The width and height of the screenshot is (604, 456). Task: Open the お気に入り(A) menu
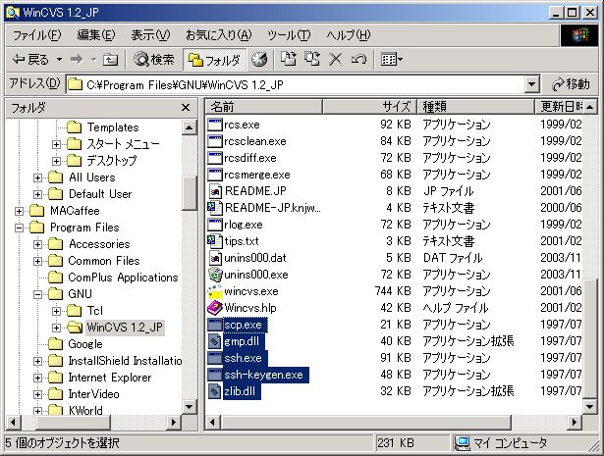coord(218,35)
